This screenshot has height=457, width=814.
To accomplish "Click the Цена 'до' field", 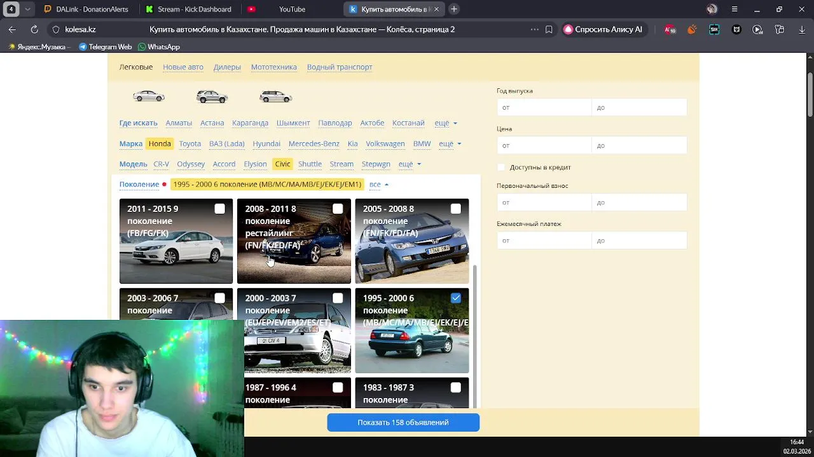I will tap(639, 145).
